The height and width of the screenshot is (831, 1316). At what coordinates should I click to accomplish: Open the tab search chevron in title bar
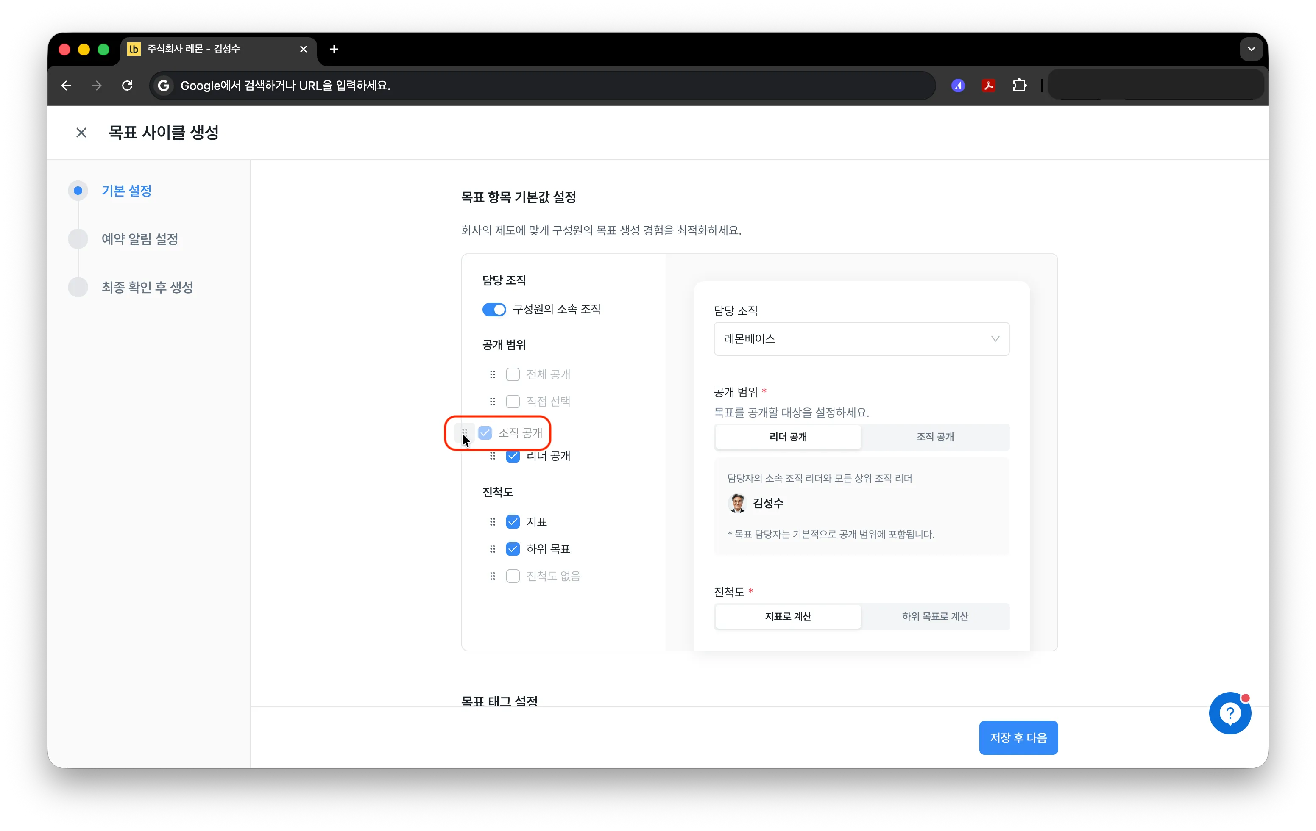1251,49
